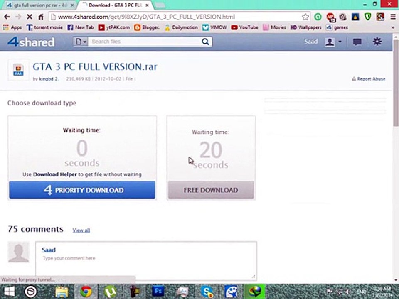Click the address bar URL field
399x299 pixels.
(x=175, y=17)
